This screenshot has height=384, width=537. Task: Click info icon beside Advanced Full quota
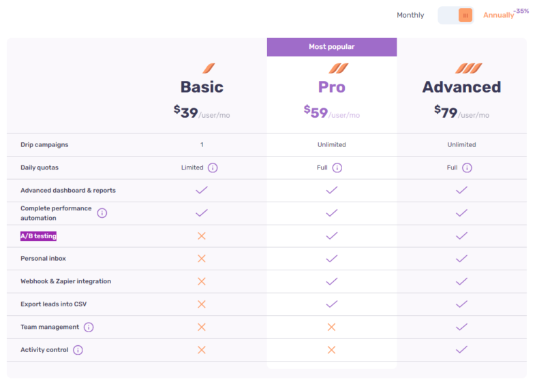tap(467, 167)
